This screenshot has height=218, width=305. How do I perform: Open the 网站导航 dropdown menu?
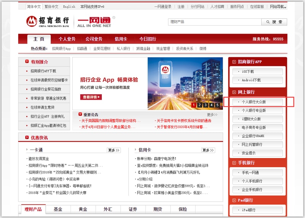278,7
